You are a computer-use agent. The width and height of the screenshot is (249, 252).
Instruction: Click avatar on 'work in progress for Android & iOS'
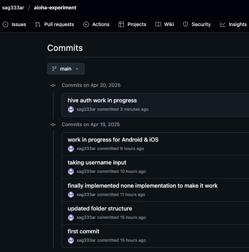(x=71, y=149)
